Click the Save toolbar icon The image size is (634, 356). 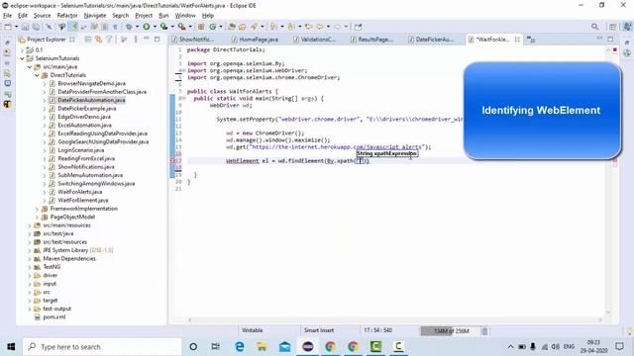[25, 27]
